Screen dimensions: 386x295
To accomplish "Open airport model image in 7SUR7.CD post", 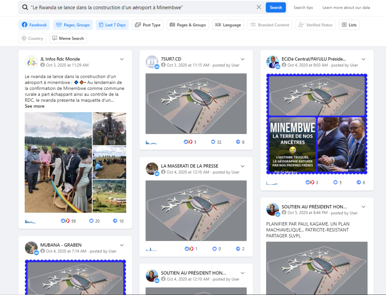I will tap(196, 103).
